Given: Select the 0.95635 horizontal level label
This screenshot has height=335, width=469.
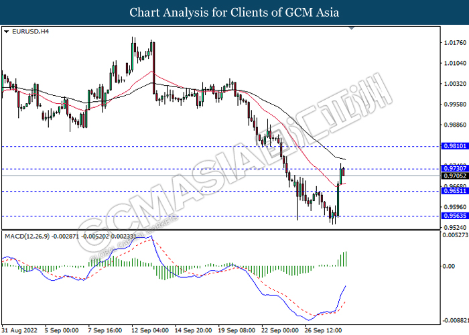Looking at the screenshot, I should coord(454,216).
